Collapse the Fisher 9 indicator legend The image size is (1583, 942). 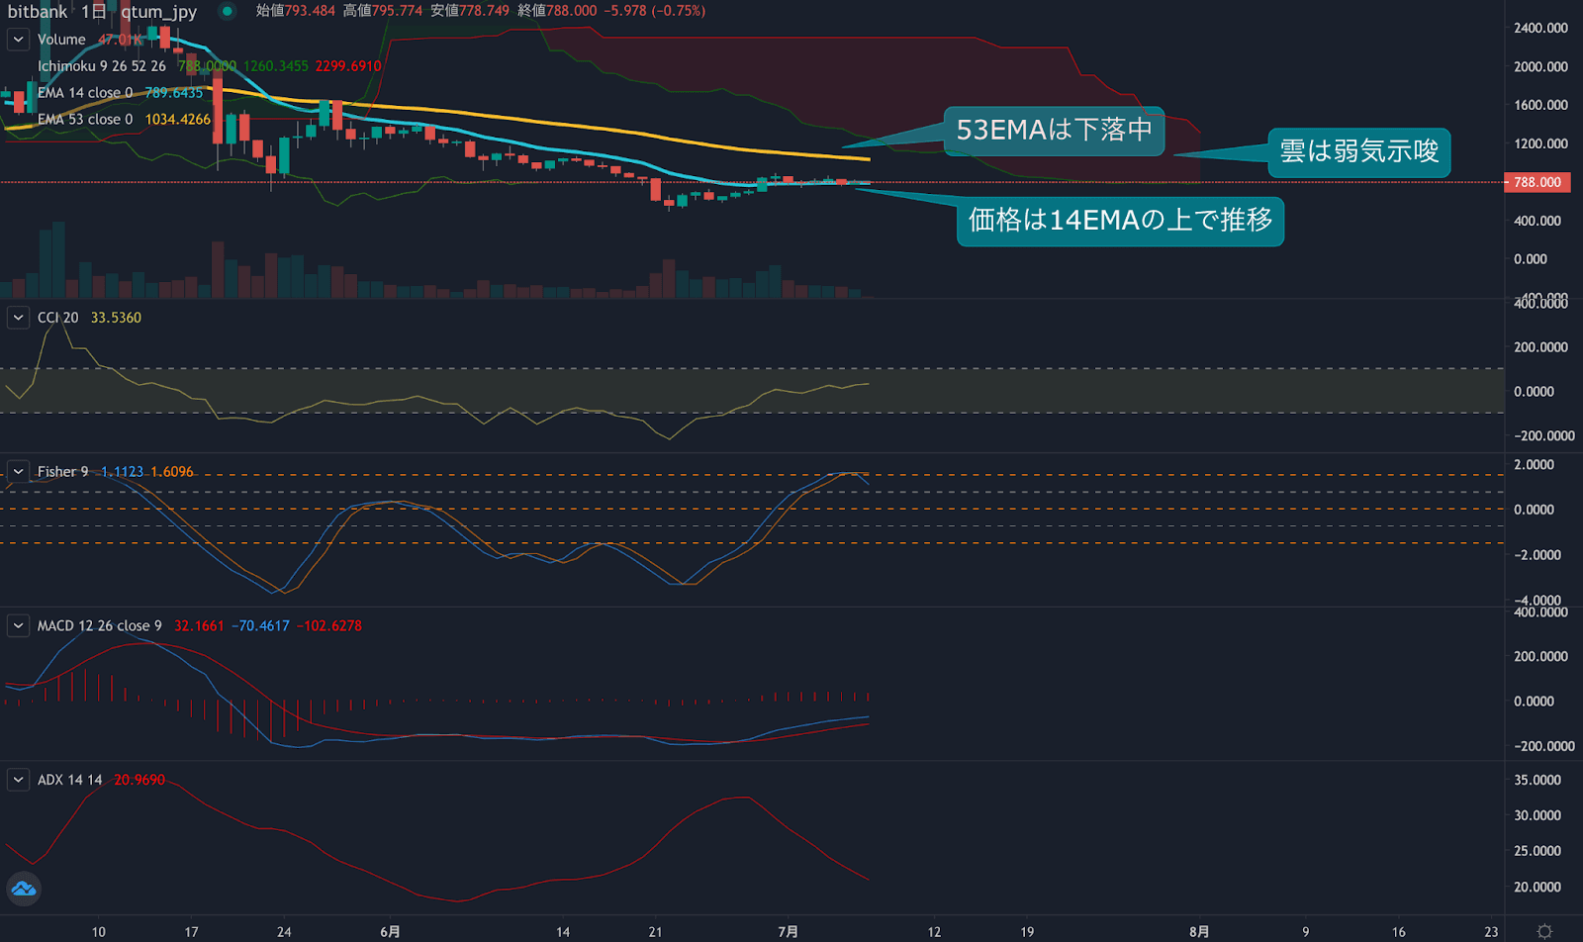click(x=18, y=472)
